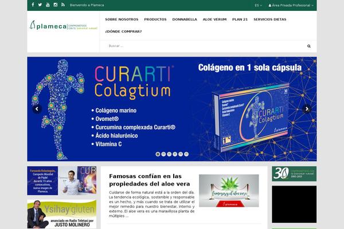This screenshot has width=344, height=229.
Task: Open Fernando Belasteguín padel banner
Action: (x=62, y=180)
